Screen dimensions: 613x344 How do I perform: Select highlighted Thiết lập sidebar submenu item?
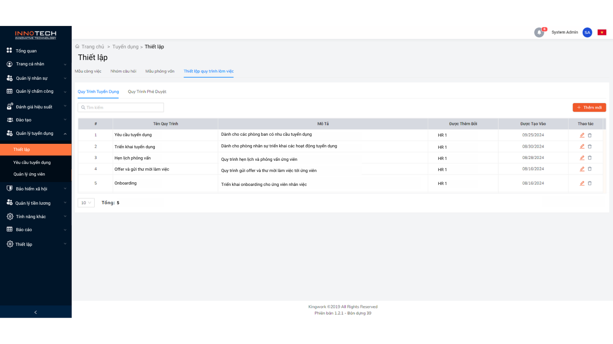tap(36, 150)
